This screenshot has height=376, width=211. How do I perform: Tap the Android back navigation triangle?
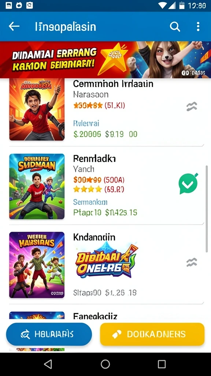click(x=48, y=364)
